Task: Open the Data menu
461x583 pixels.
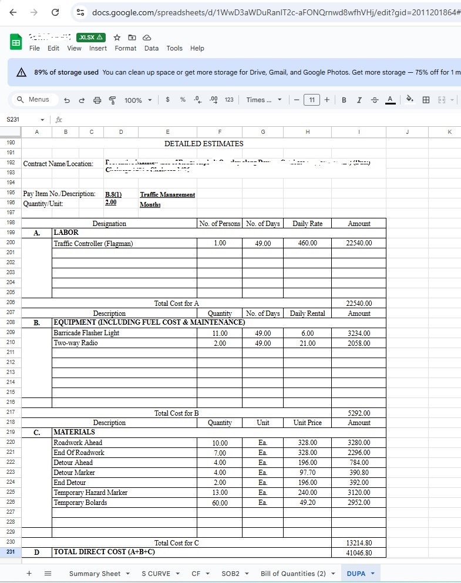Action: point(152,48)
